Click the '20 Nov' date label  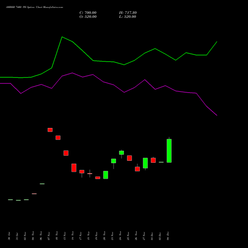click(104, 236)
